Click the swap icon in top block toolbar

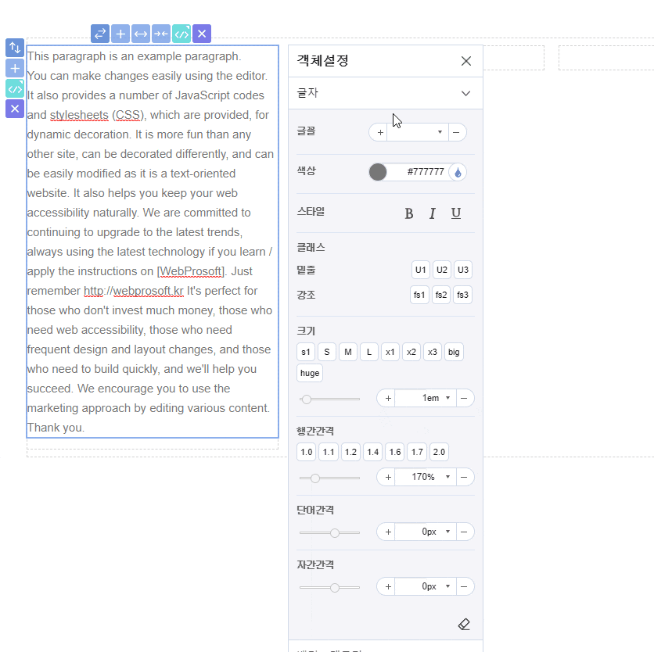coord(99,34)
